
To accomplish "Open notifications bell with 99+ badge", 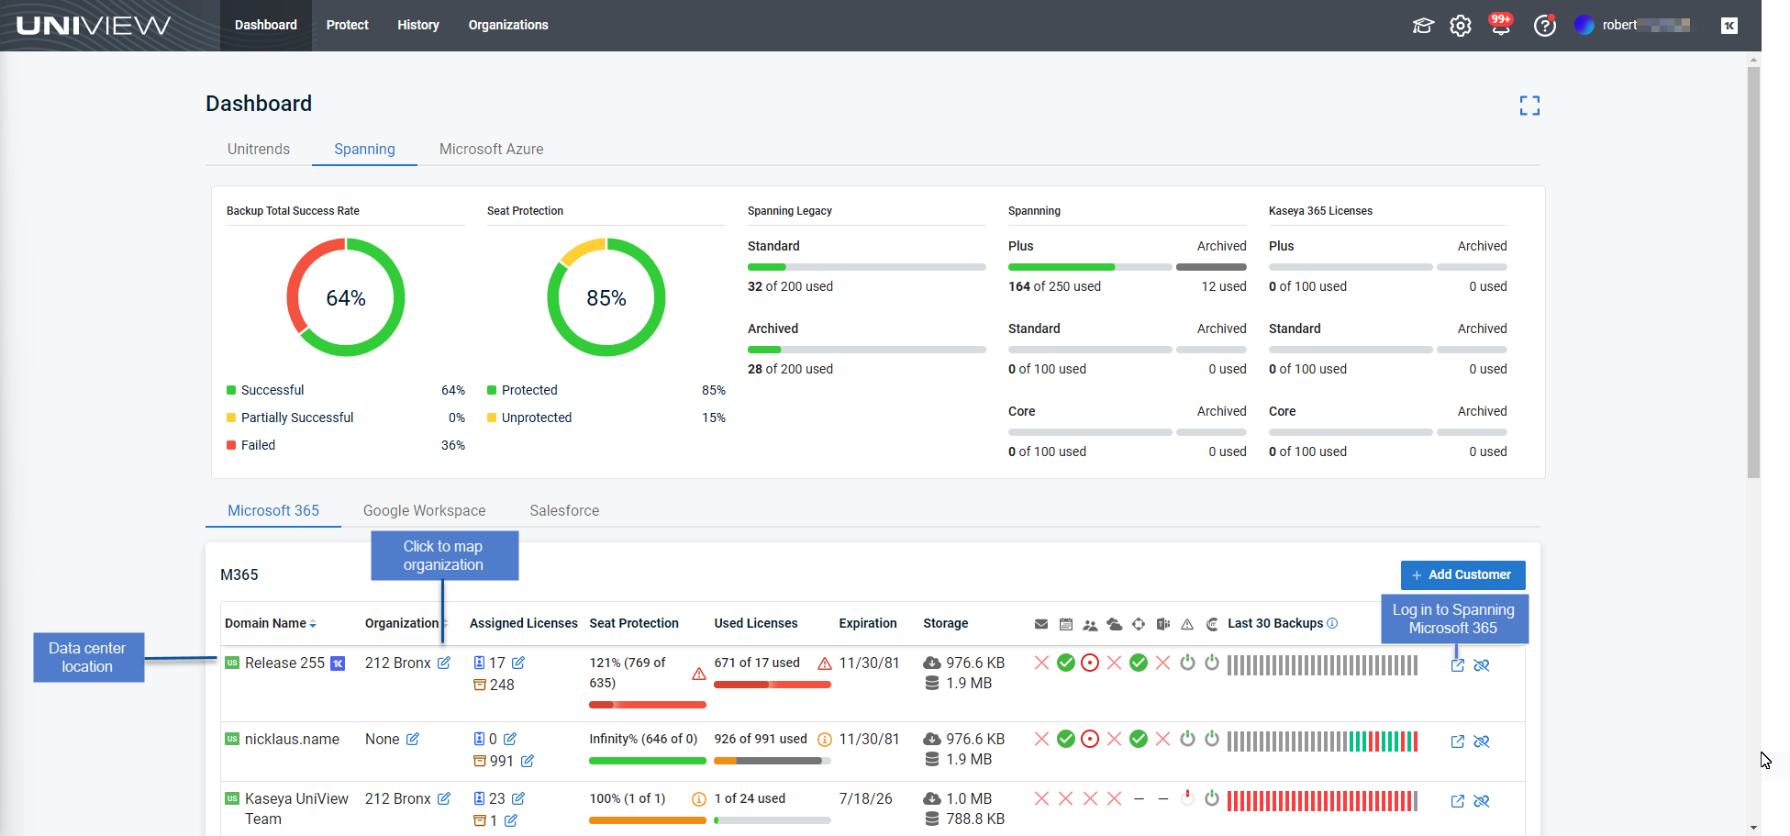I will click(1501, 25).
